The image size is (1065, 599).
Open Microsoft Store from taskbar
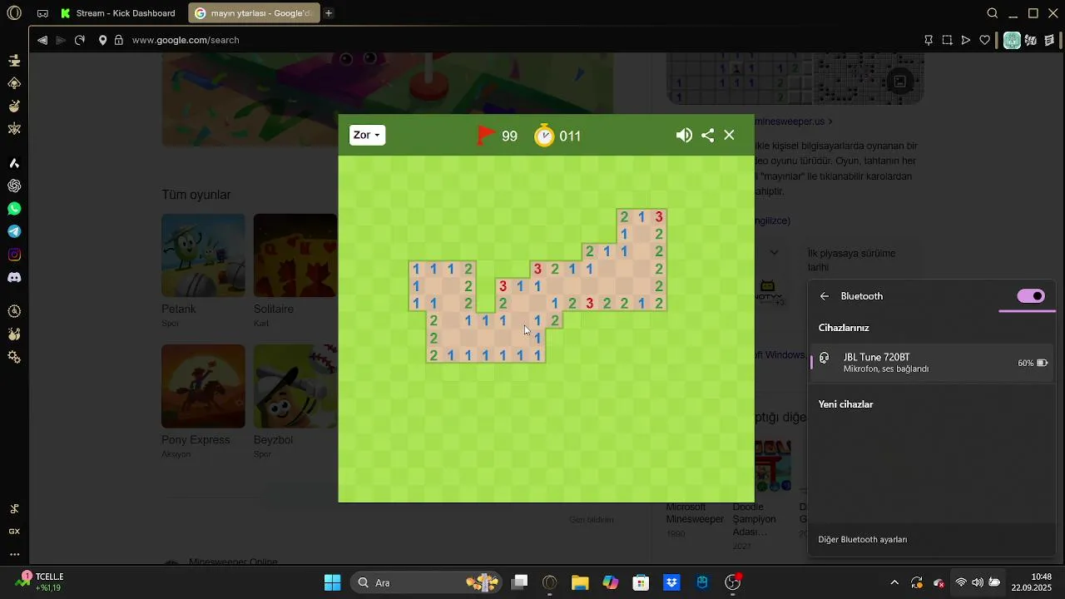[641, 582]
